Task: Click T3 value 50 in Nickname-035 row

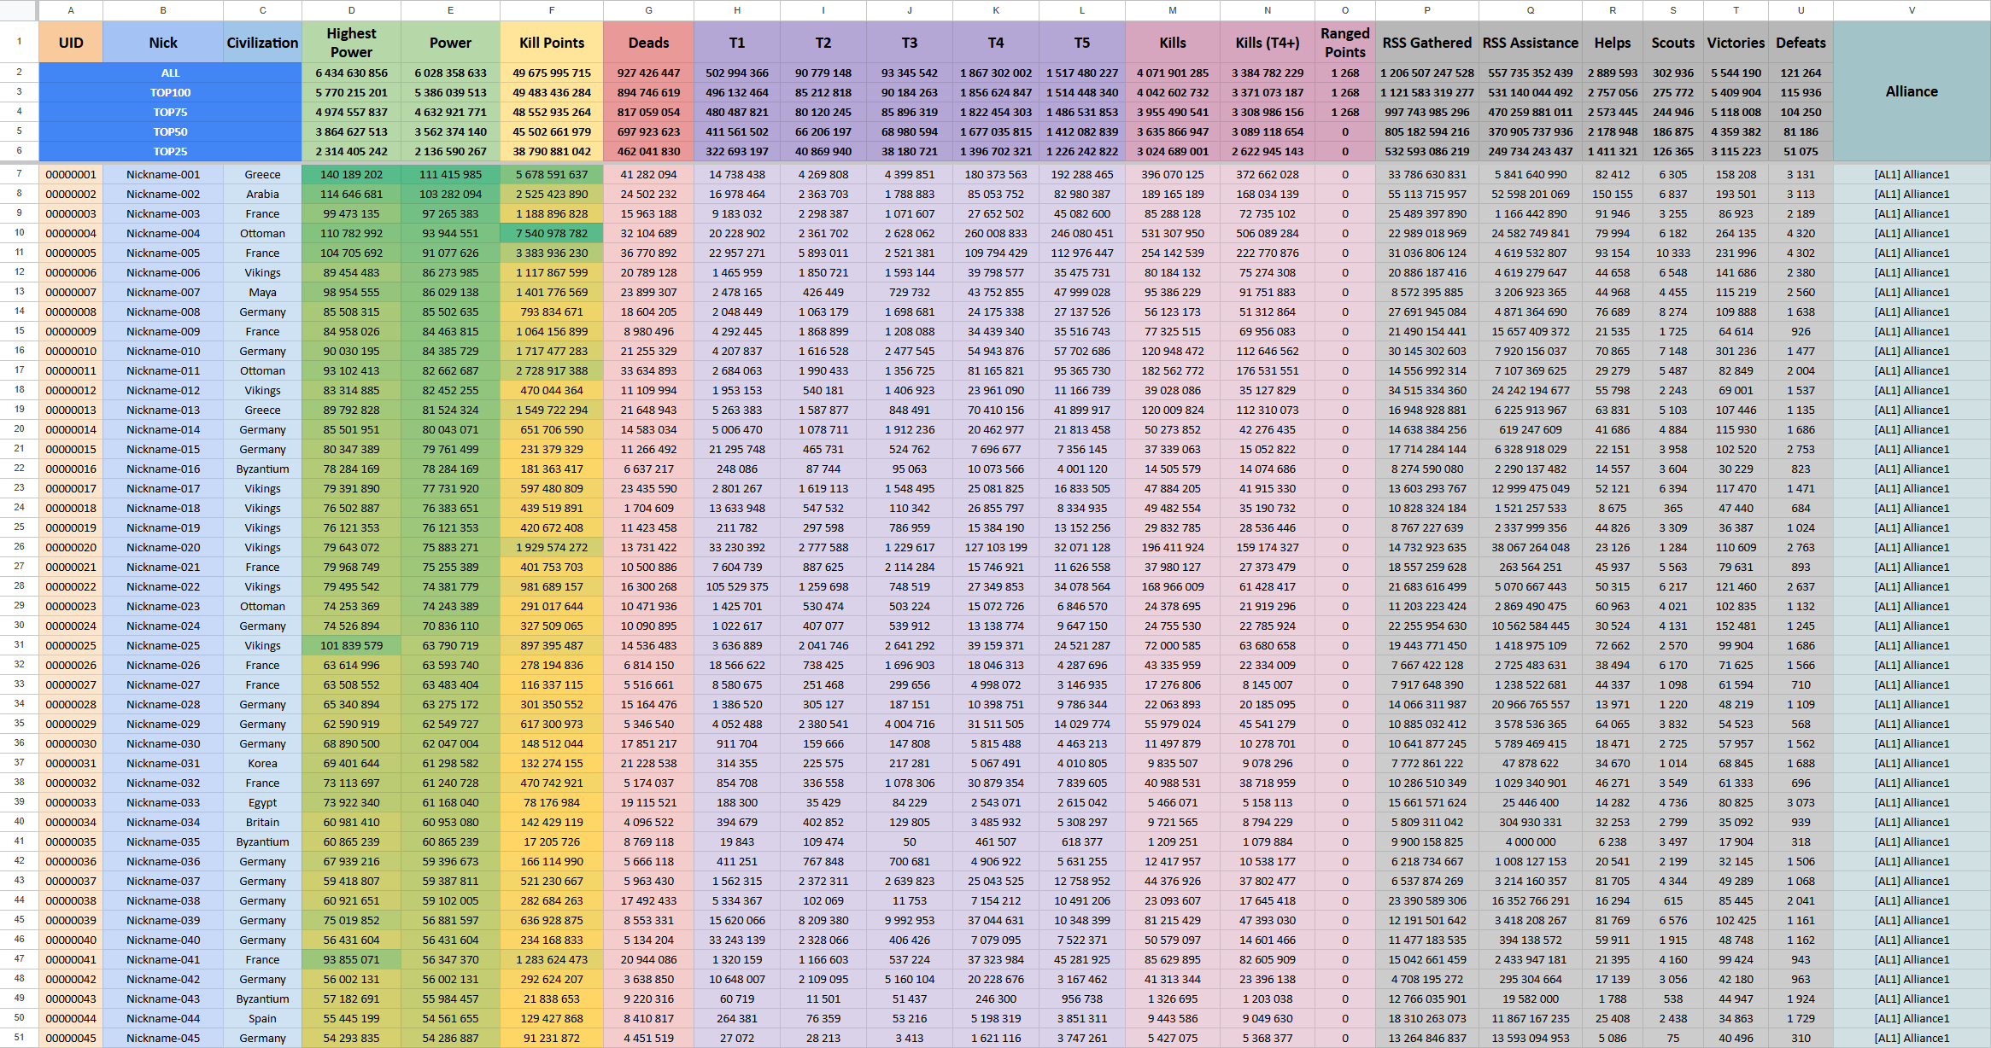Action: click(x=910, y=841)
